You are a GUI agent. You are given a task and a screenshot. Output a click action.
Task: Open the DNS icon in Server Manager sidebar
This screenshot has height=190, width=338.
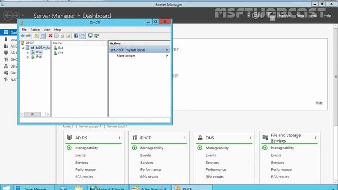coord(6,66)
